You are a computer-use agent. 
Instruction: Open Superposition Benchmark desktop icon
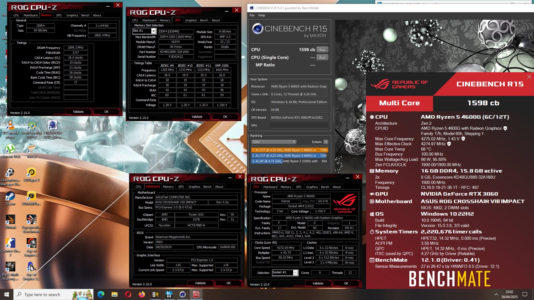[31, 224]
